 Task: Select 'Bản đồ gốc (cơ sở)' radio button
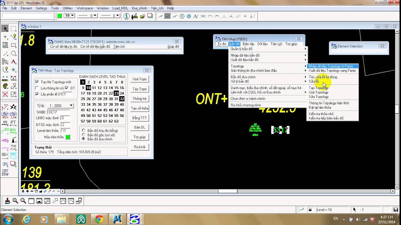83,135
